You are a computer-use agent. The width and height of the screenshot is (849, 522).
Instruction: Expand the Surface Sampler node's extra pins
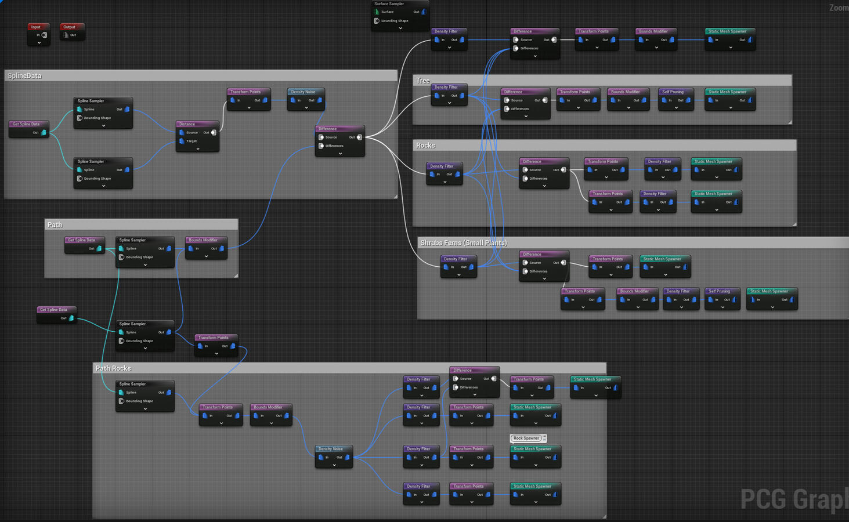click(400, 28)
